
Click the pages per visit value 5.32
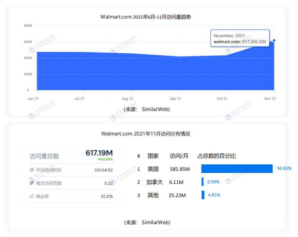[109, 183]
